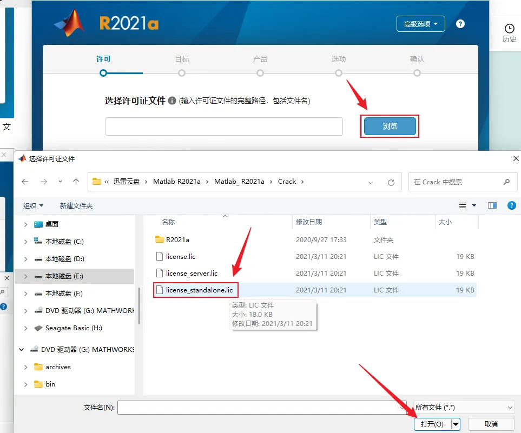This screenshot has width=521, height=433.
Task: Refresh the Crack folder view
Action: (x=391, y=182)
